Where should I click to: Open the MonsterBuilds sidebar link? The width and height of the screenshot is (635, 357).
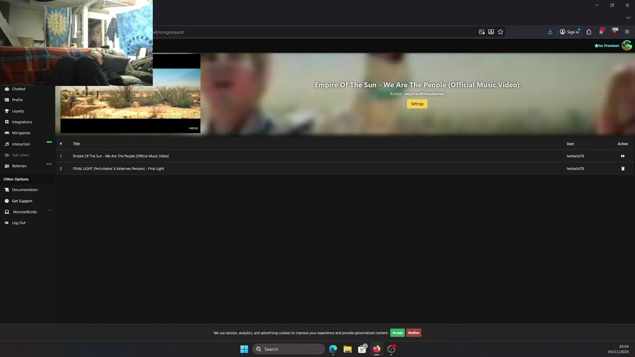coord(25,212)
